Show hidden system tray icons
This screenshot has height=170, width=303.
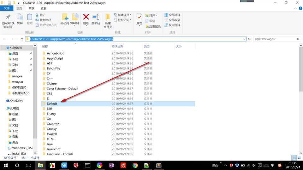225,165
